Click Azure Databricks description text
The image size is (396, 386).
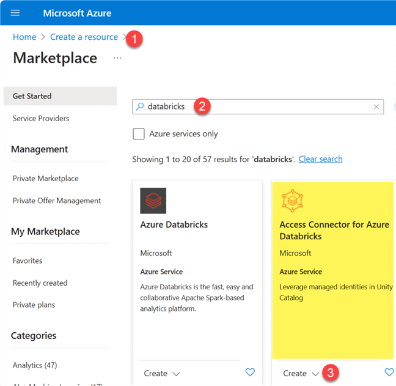(x=197, y=298)
